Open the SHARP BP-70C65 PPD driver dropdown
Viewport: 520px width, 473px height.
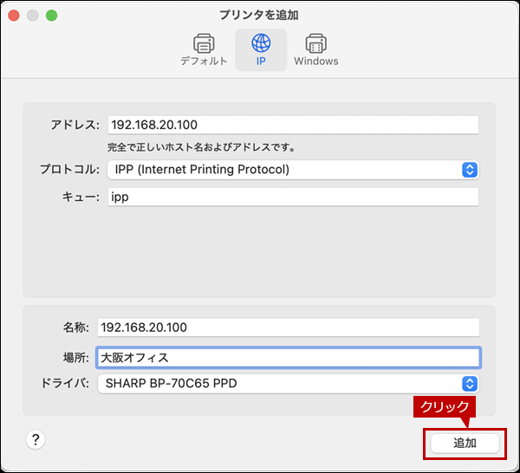pos(277,383)
